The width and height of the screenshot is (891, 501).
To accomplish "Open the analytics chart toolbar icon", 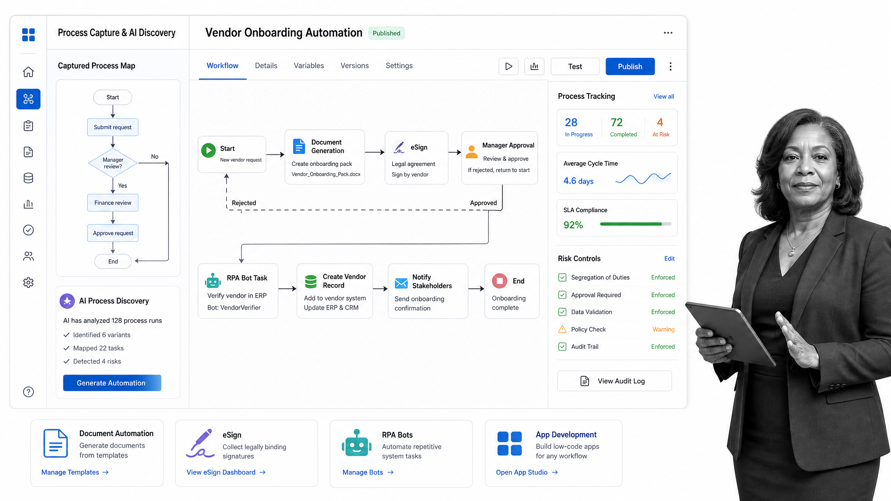I will [534, 67].
